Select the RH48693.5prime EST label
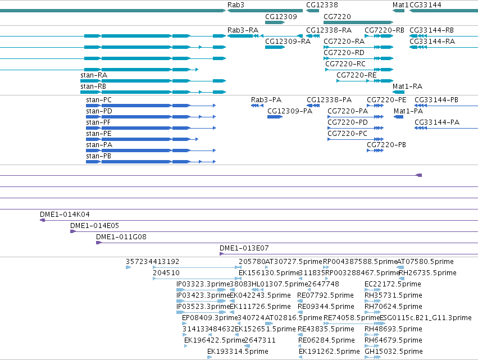This screenshot has width=478, height=360. (394, 329)
